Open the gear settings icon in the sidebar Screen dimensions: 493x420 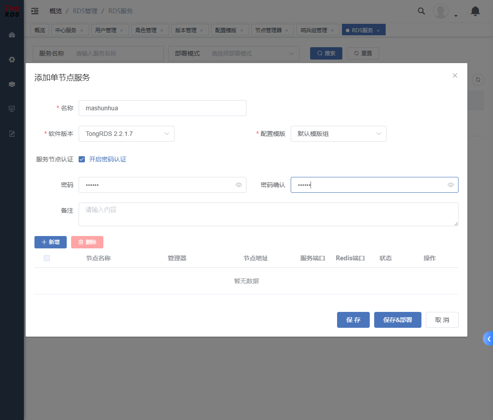pos(12,60)
